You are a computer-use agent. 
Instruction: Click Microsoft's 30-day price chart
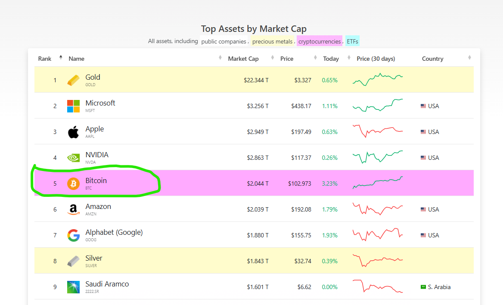(378, 105)
